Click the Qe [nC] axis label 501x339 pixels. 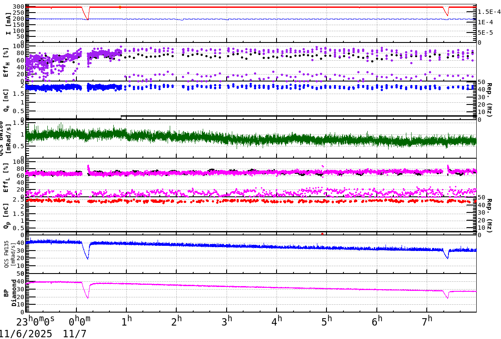pyautogui.click(x=7, y=100)
